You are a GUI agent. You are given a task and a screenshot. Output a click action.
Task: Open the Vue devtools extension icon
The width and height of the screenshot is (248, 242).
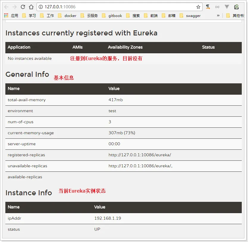(x=227, y=7)
